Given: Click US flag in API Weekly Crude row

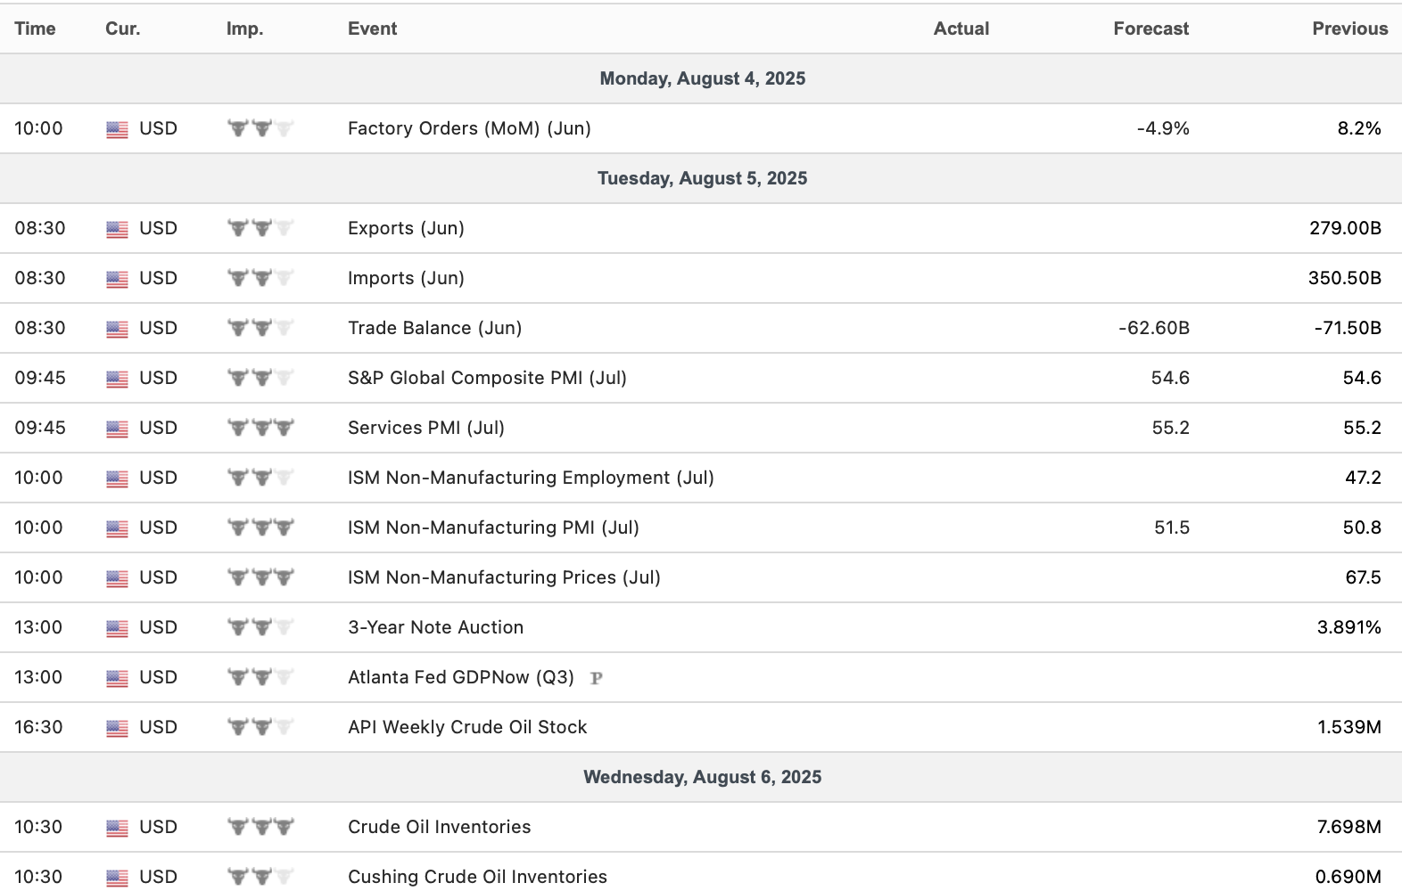Looking at the screenshot, I should tap(117, 728).
